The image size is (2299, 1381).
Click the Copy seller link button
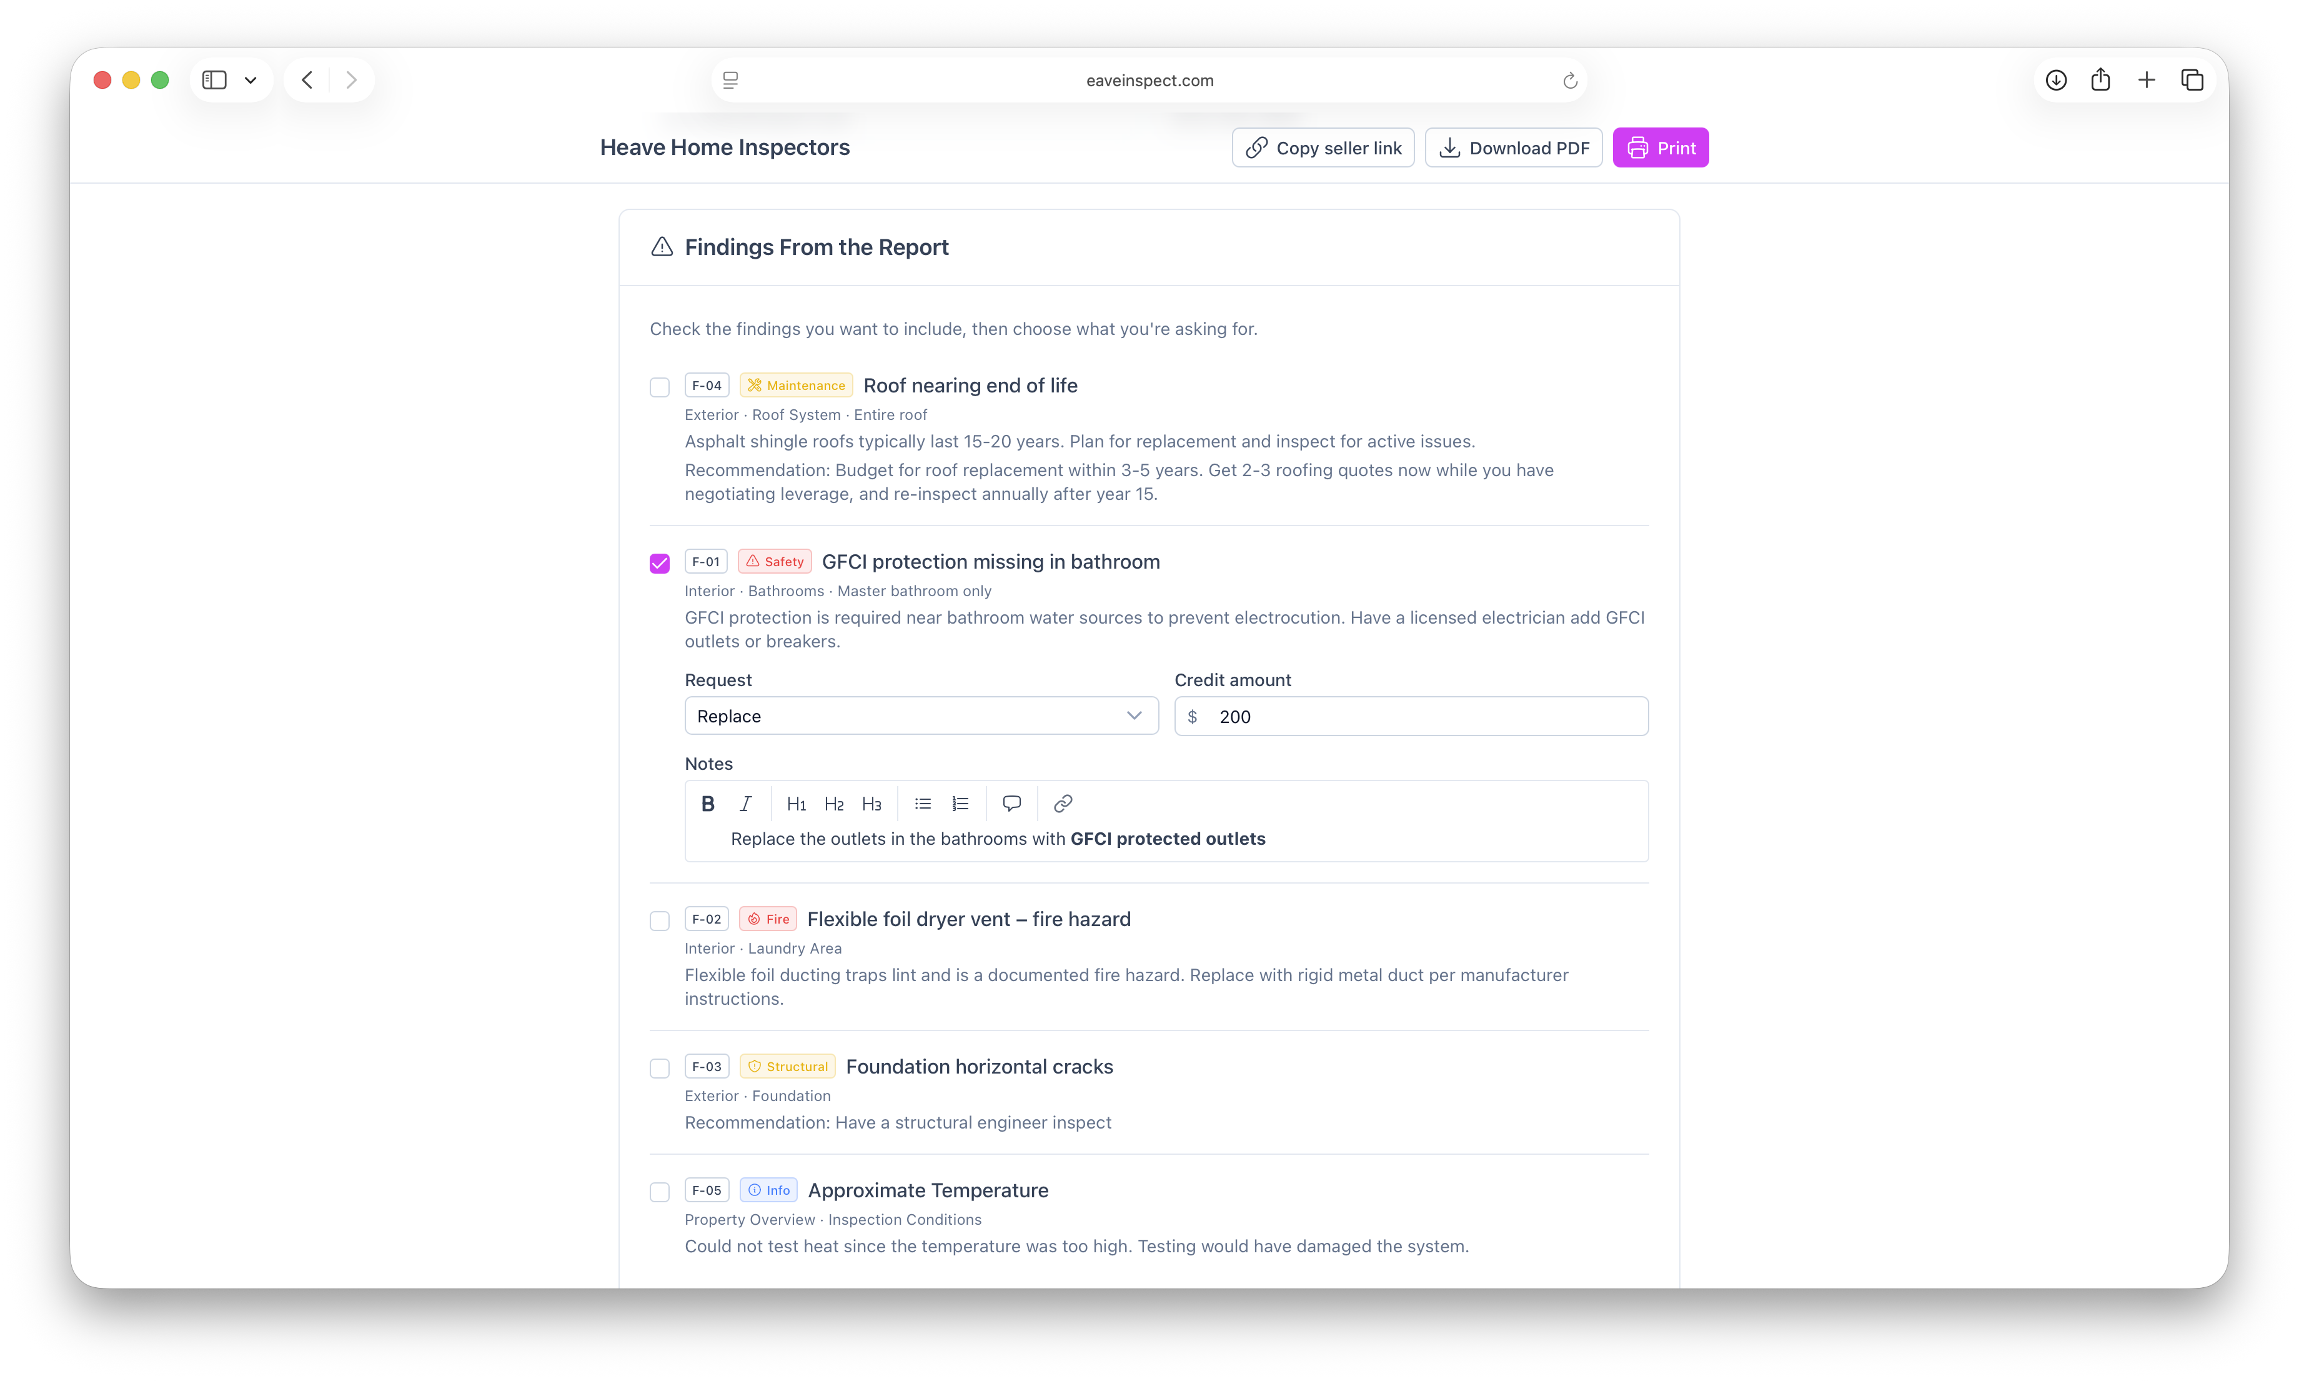(1322, 148)
